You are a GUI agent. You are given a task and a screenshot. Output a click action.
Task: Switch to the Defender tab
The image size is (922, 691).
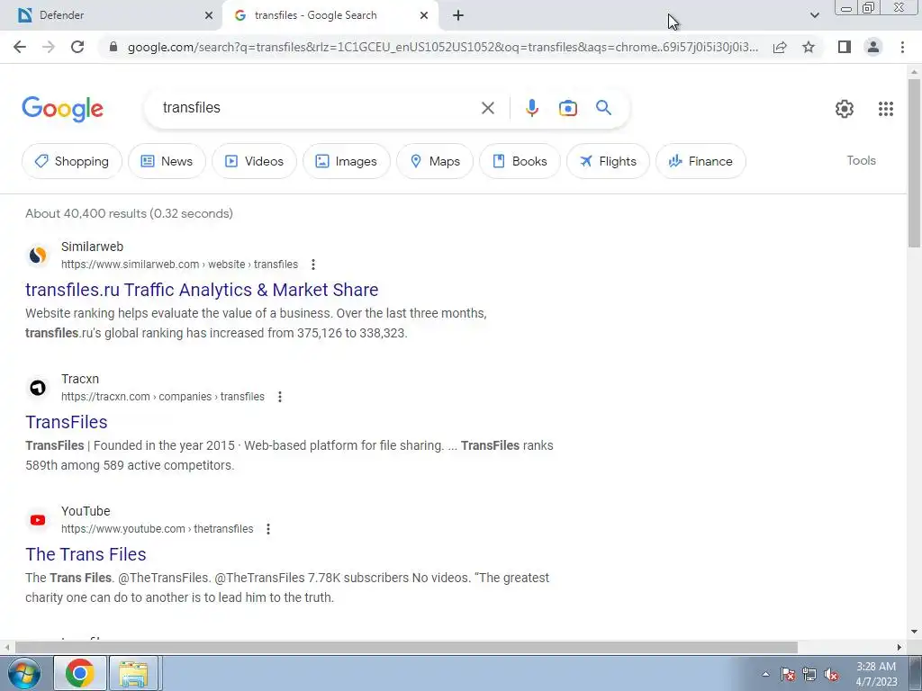pyautogui.click(x=112, y=15)
